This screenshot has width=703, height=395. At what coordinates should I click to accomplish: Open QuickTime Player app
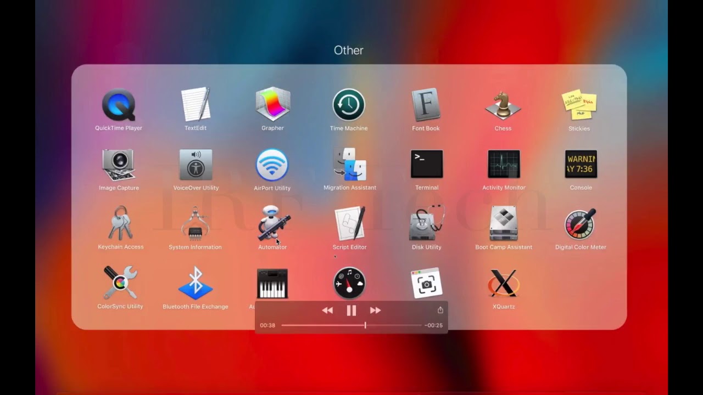point(119,105)
